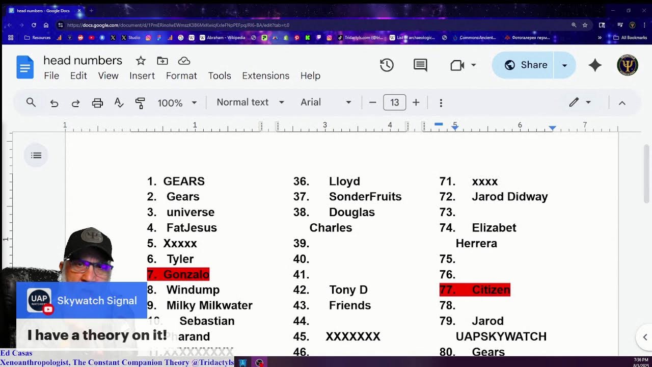Click the document title head numbers

[83, 61]
